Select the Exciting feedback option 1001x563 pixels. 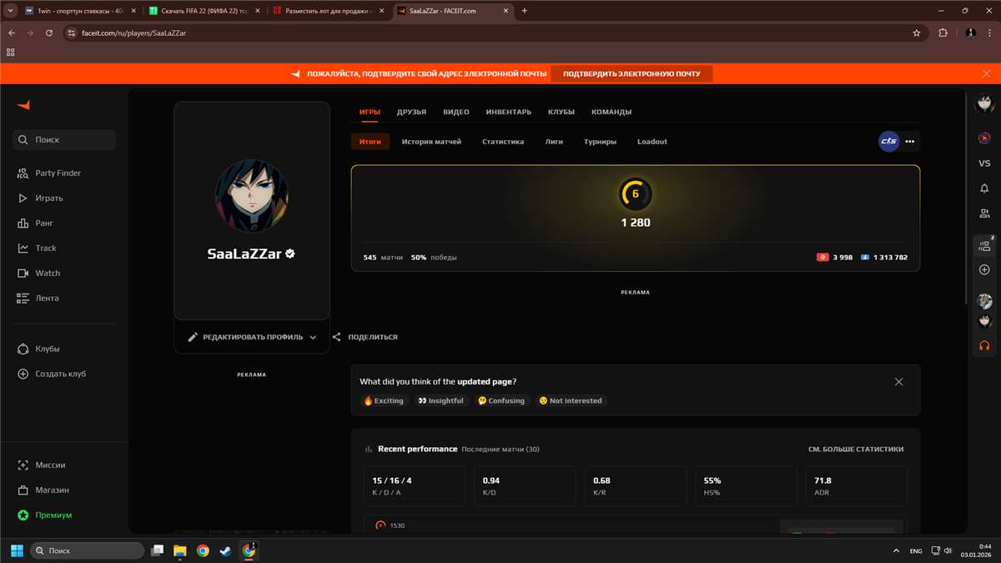pyautogui.click(x=384, y=401)
